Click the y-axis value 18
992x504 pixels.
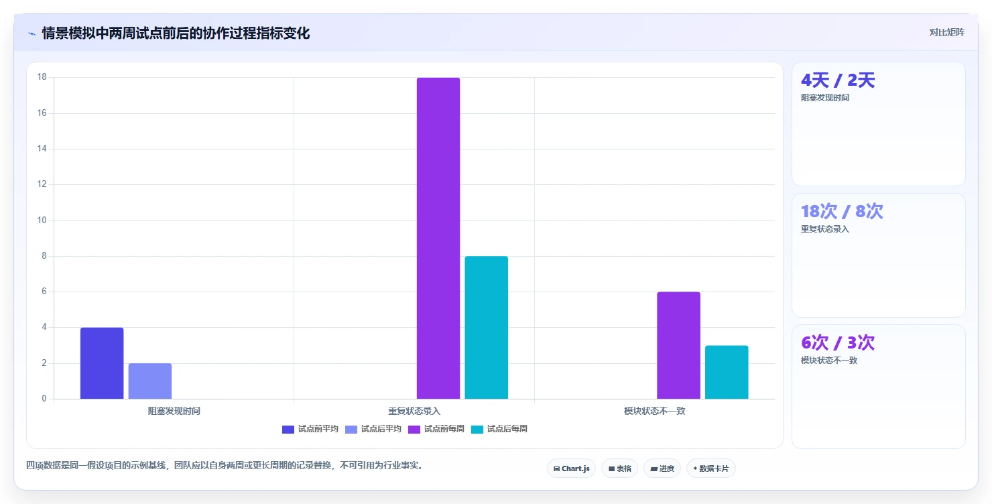tap(42, 77)
